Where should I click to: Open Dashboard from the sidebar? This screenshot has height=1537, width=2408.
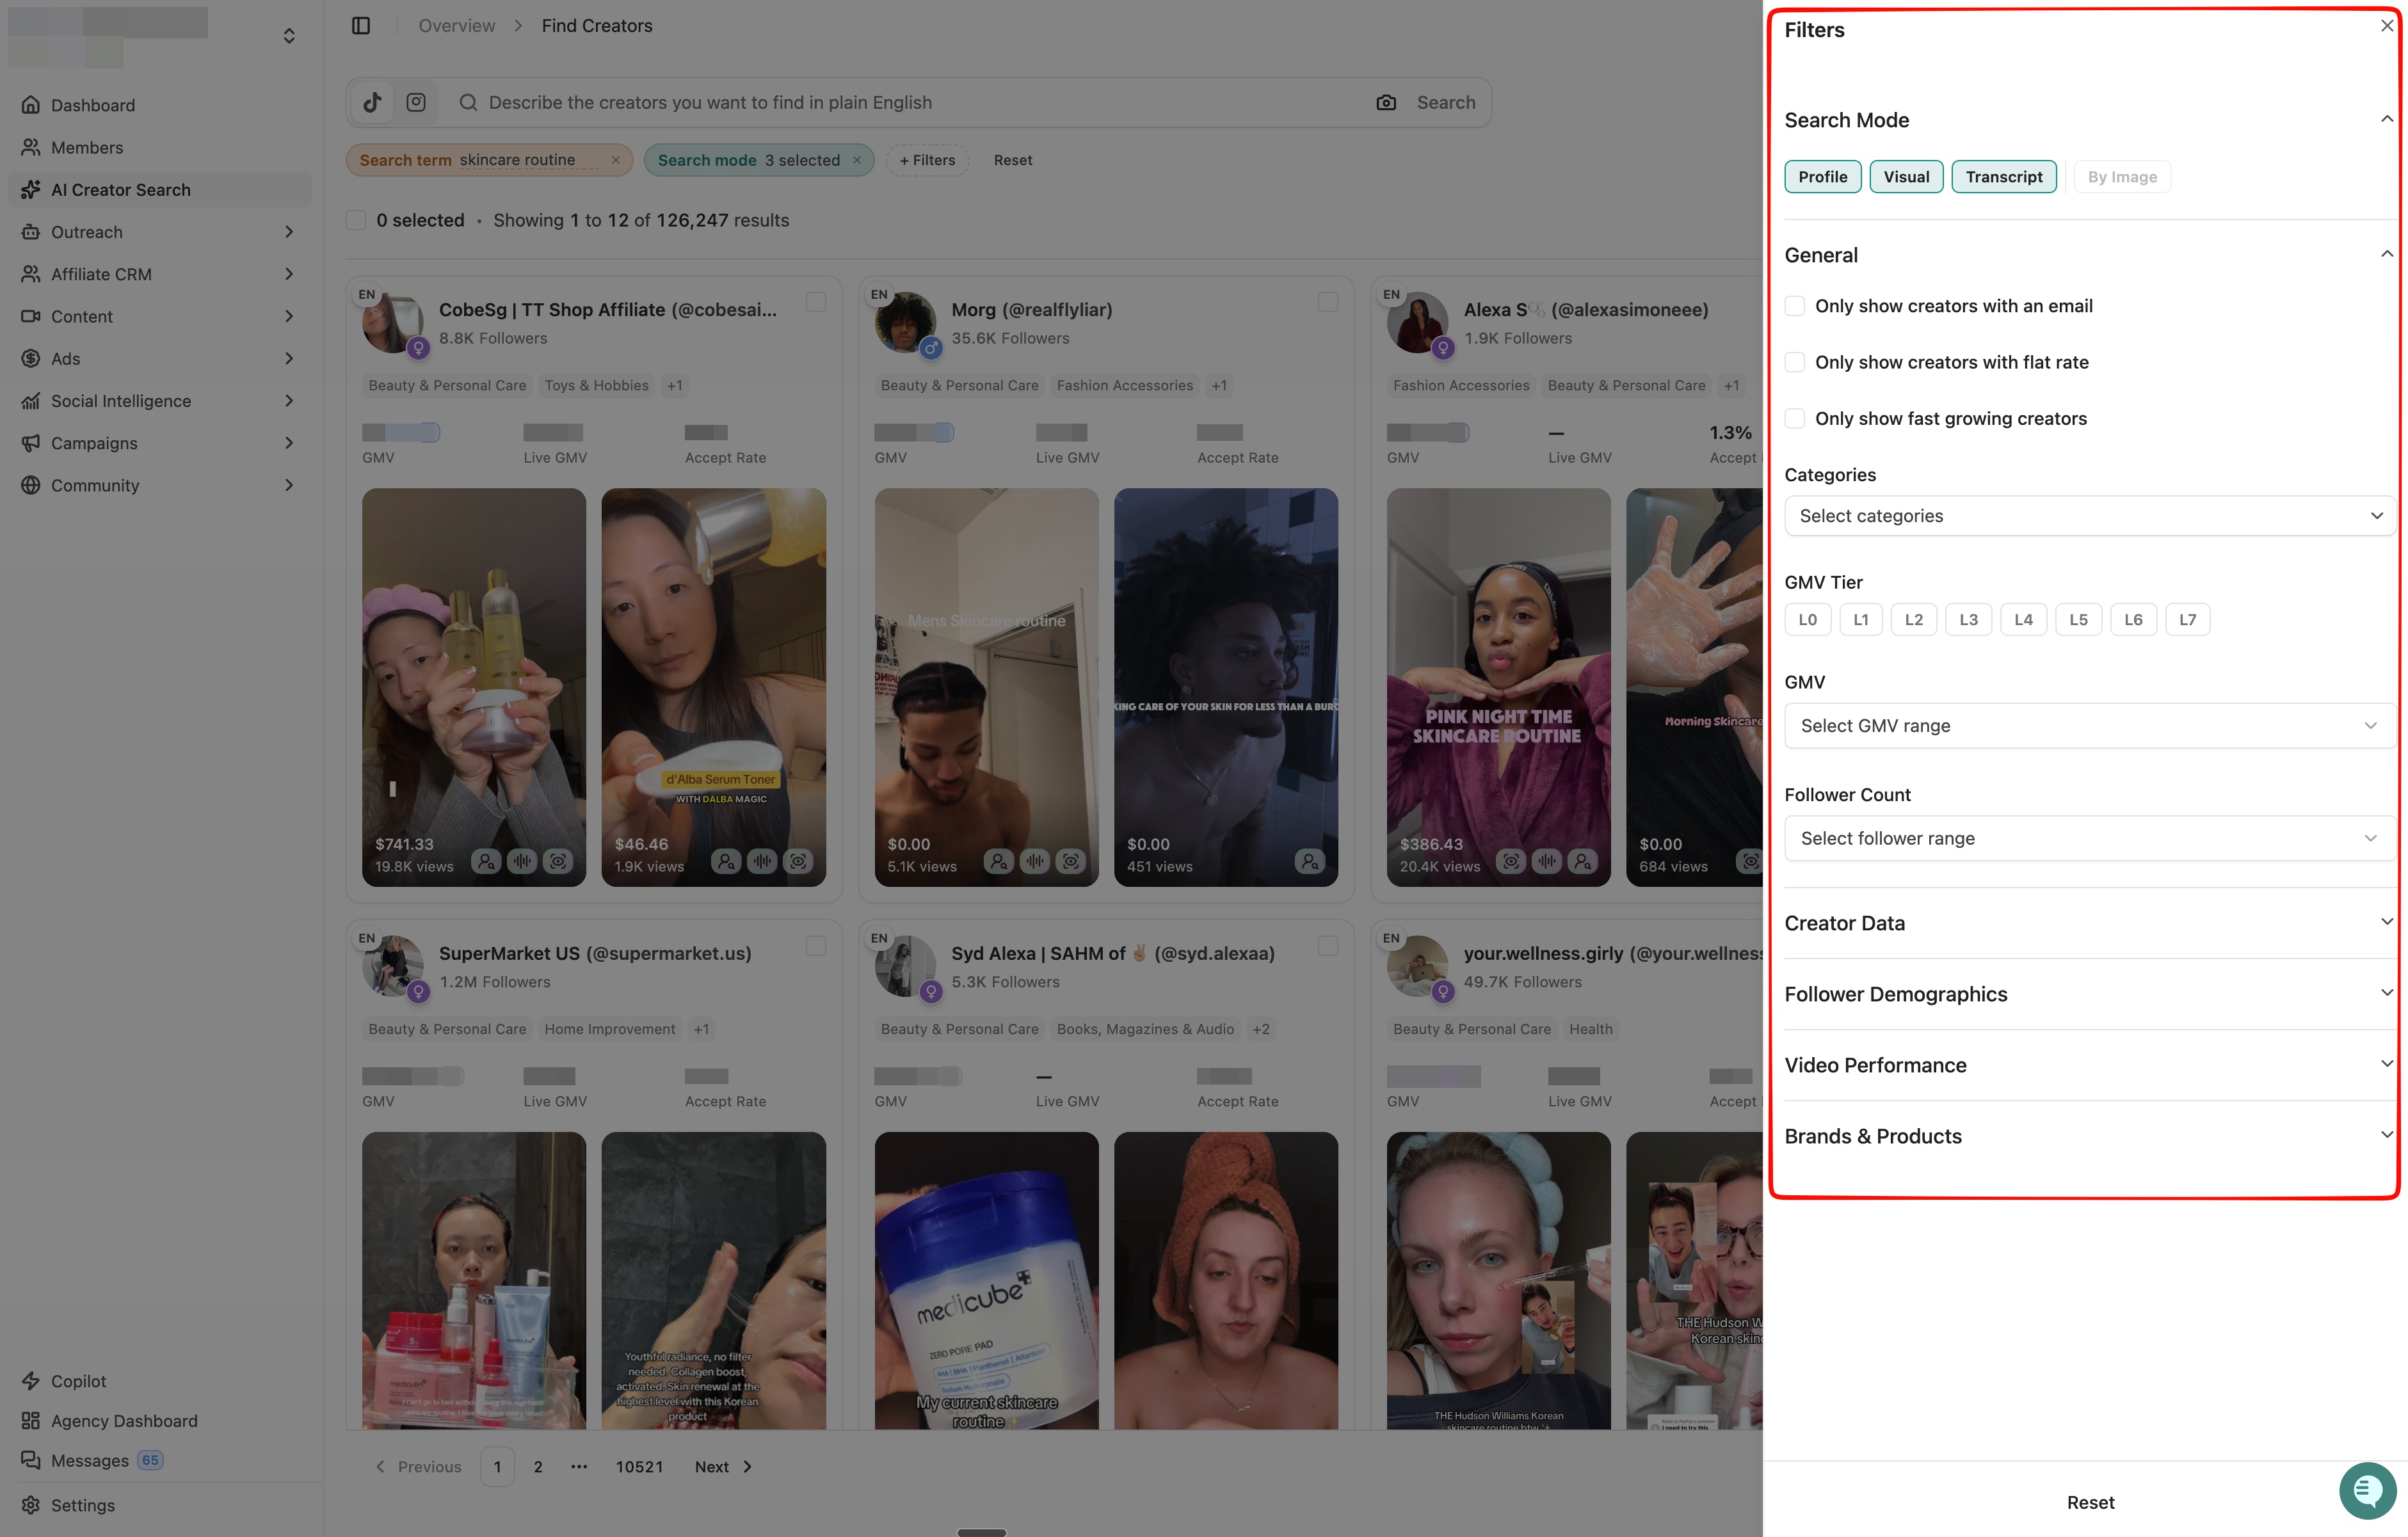coord(160,105)
